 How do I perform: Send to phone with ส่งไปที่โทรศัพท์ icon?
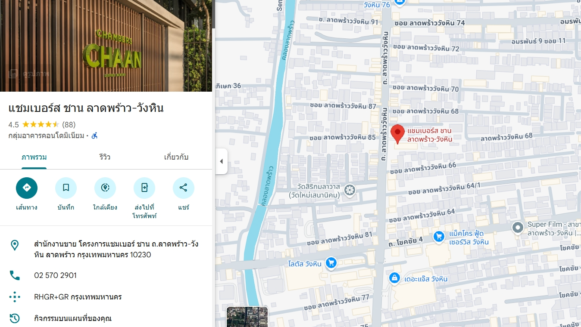pos(144,188)
